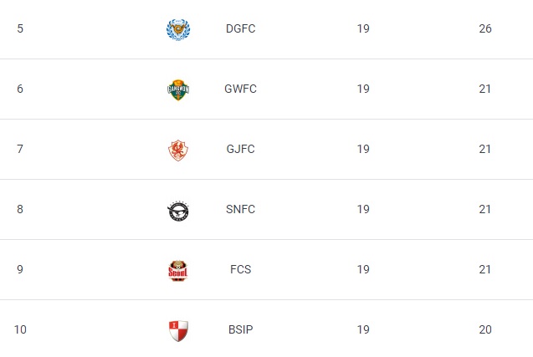Click the GWFC green Gangwon team crest
The width and height of the screenshot is (533, 357).
[178, 90]
